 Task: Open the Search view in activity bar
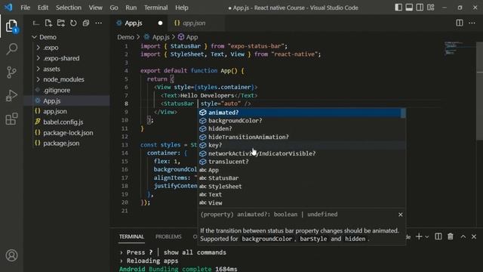point(12,49)
